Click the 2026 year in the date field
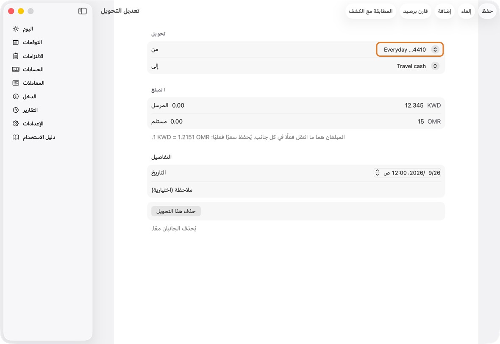The height and width of the screenshot is (344, 500). click(417, 173)
